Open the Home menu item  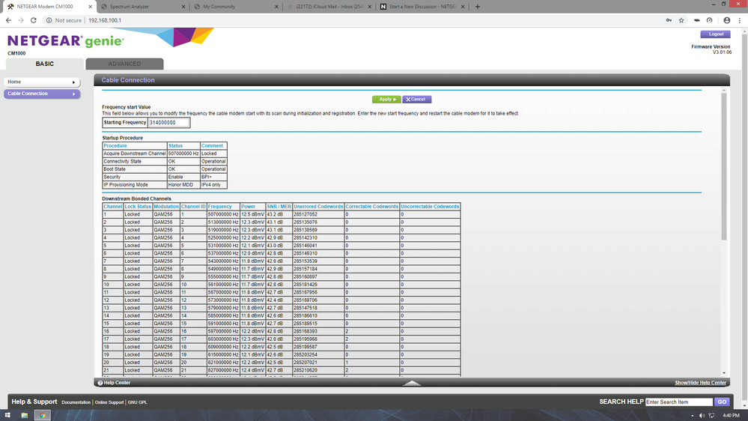tap(42, 82)
